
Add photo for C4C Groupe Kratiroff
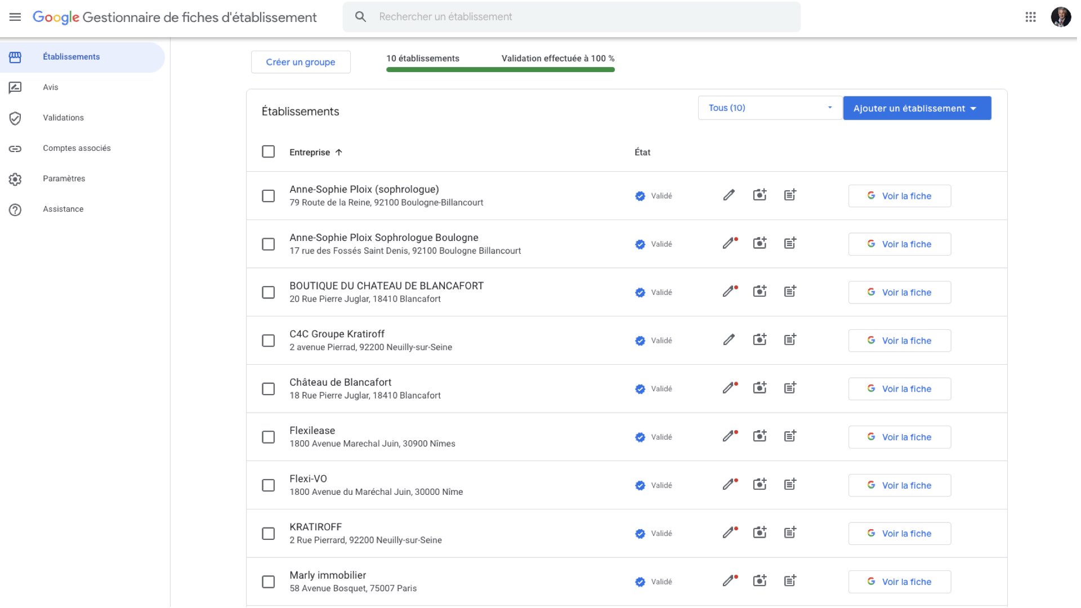[760, 339]
